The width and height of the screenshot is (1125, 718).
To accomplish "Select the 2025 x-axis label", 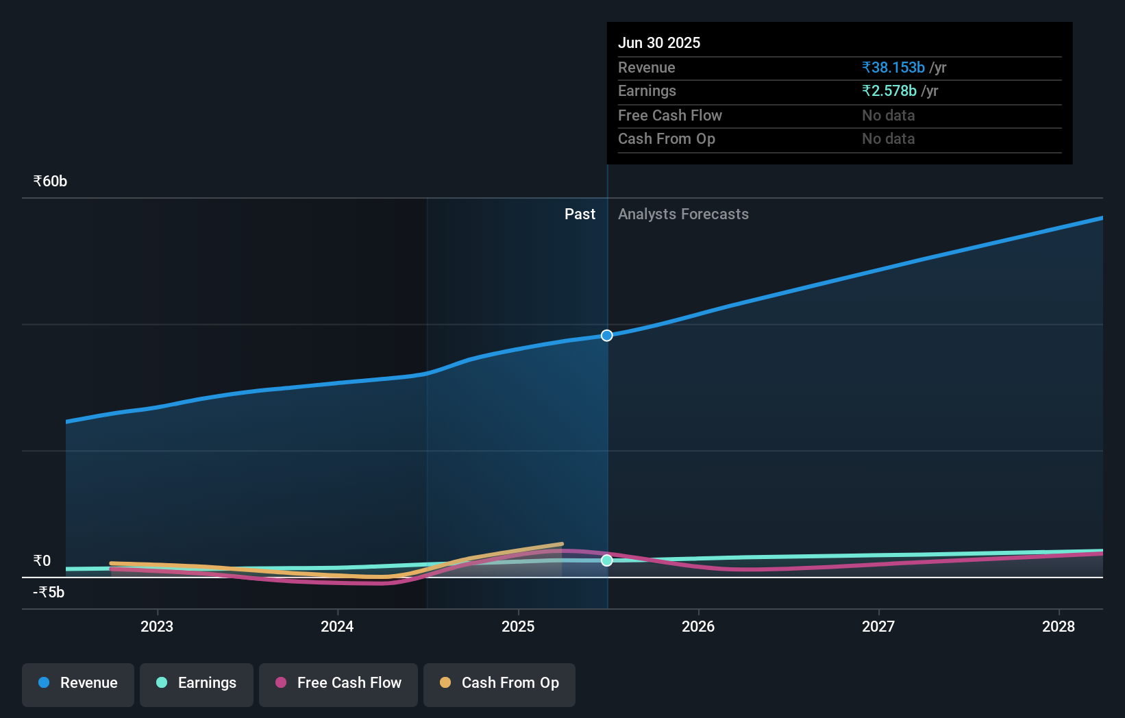I will click(x=518, y=627).
